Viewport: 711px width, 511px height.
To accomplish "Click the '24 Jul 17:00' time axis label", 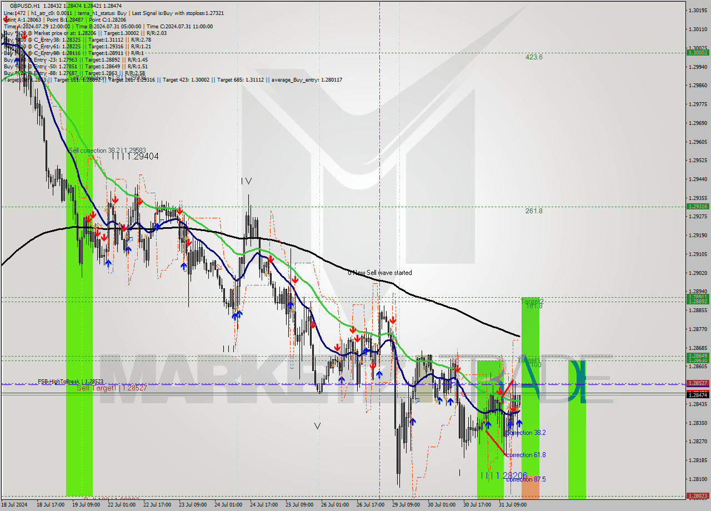I will pyautogui.click(x=264, y=505).
